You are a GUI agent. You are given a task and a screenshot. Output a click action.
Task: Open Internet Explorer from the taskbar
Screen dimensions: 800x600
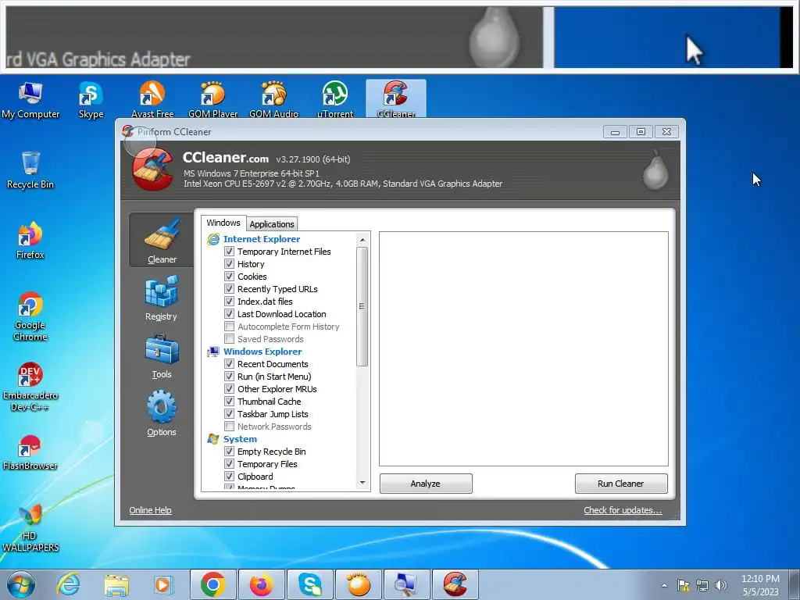pos(69,584)
